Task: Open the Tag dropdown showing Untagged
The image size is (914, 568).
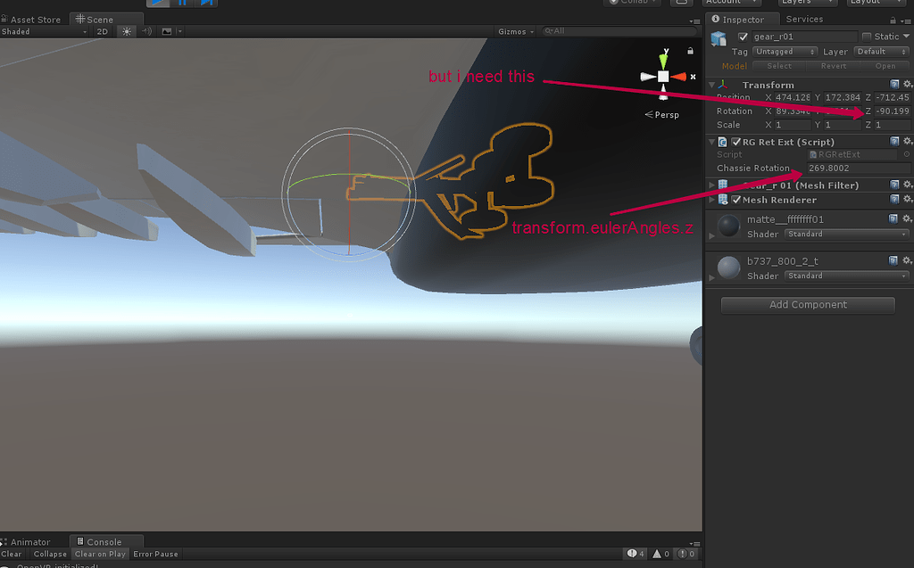Action: (x=785, y=52)
